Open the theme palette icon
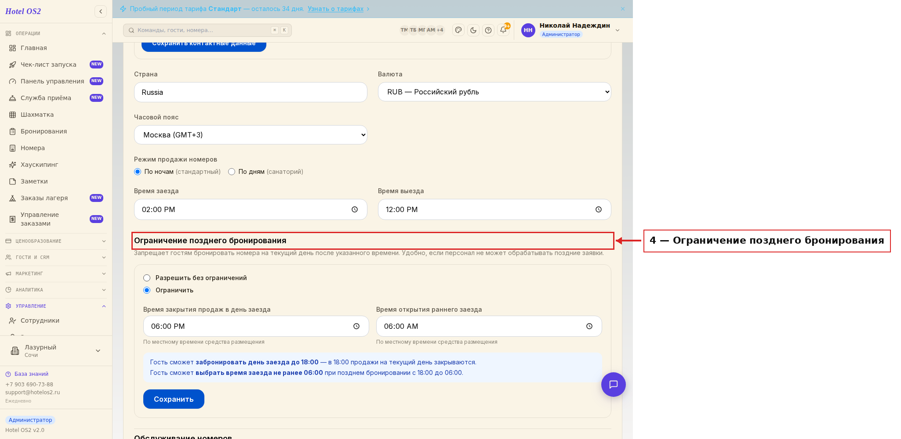Screen dimensions: 901x439 (x=458, y=30)
